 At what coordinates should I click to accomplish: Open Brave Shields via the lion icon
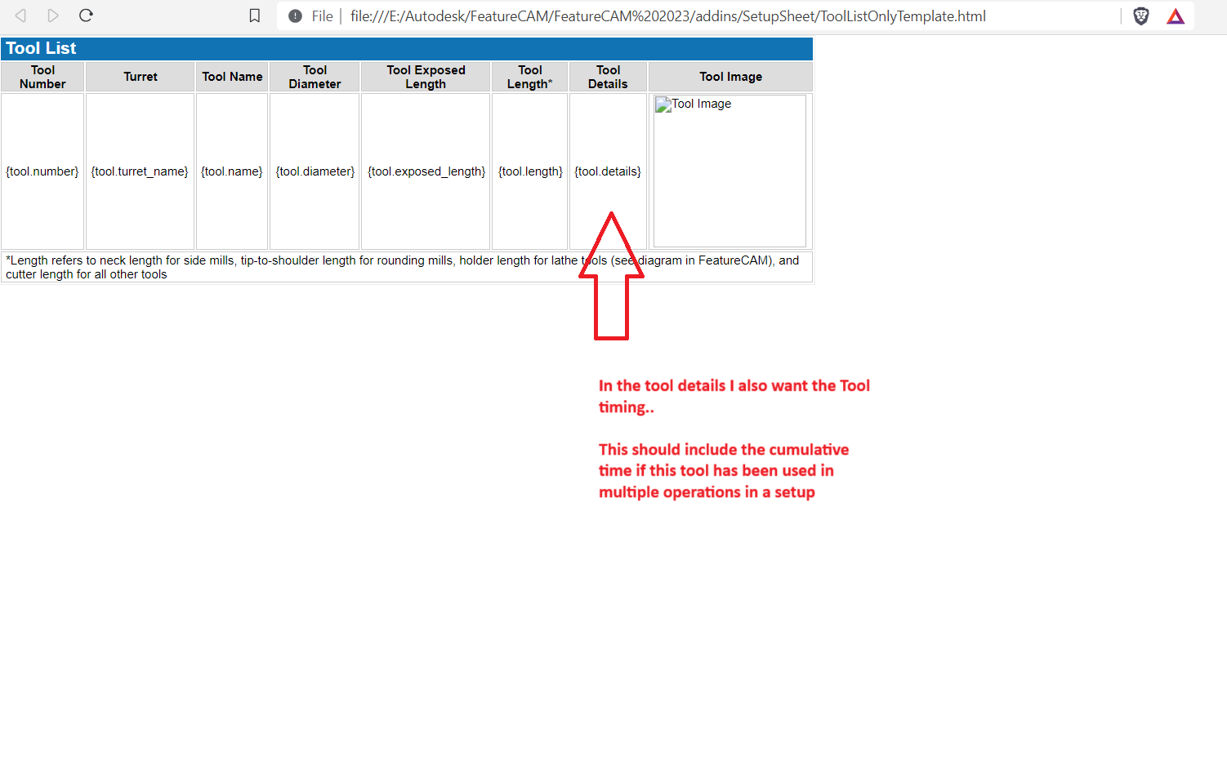point(1140,16)
